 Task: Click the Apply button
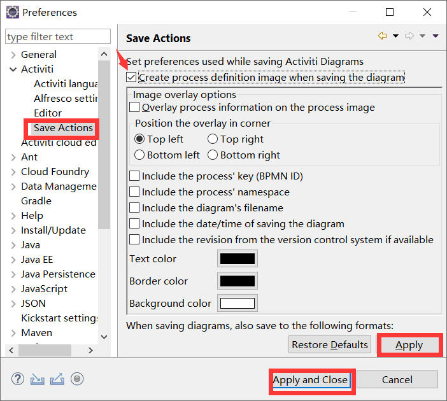coord(409,345)
